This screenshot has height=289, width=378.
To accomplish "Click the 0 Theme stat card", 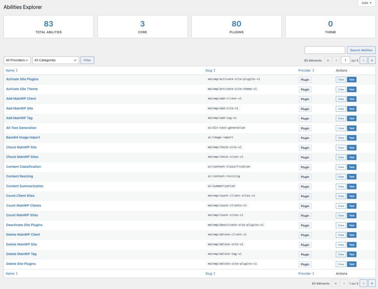I will click(330, 27).
